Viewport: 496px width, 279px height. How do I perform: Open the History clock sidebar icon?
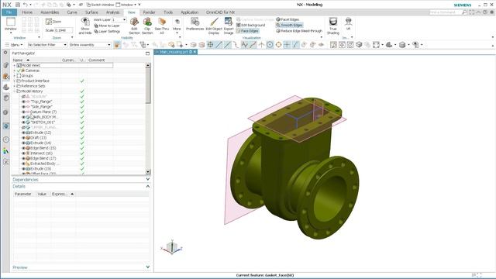[5, 139]
